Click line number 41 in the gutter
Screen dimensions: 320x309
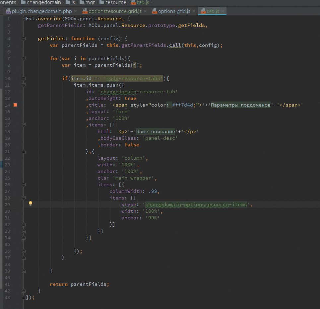[7, 284]
